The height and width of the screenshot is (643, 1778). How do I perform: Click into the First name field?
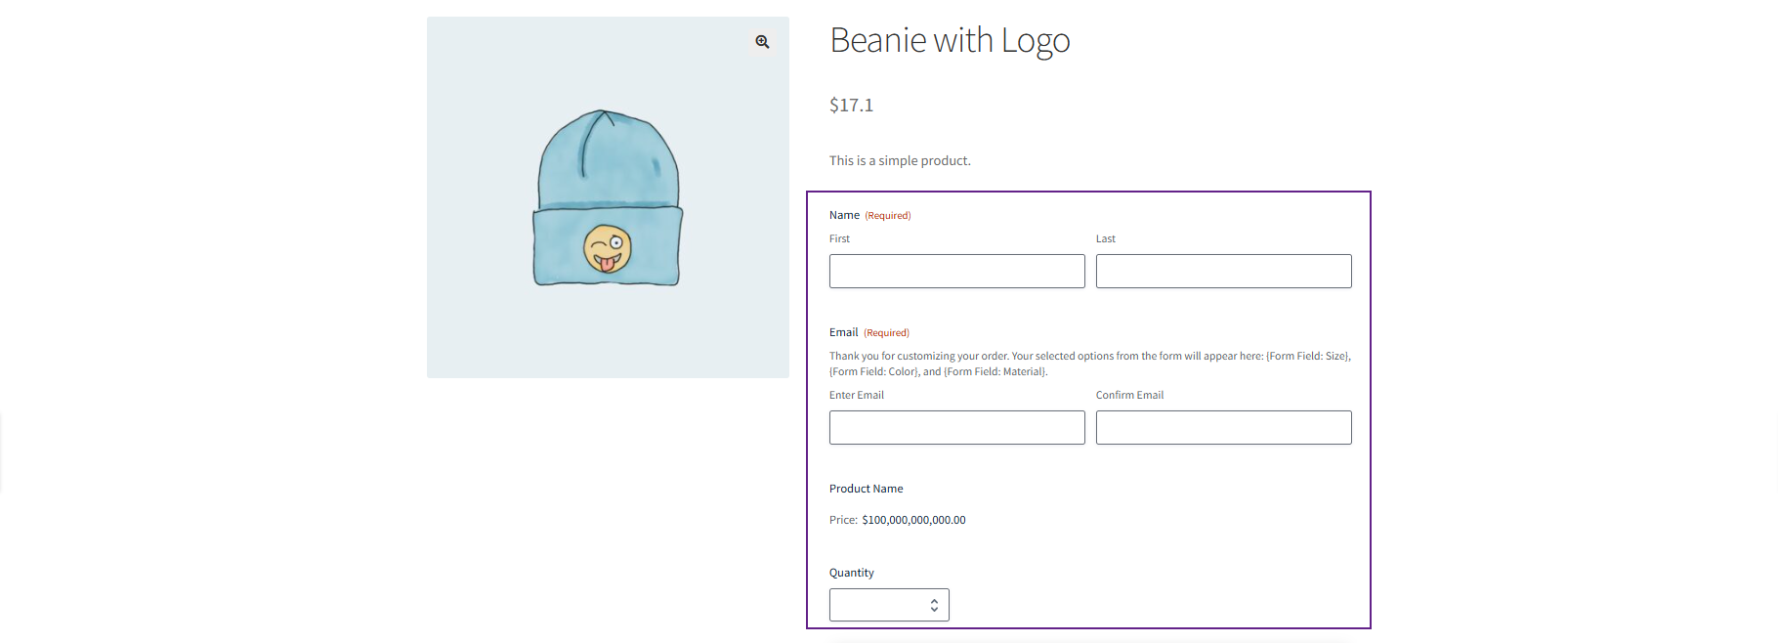click(x=956, y=272)
